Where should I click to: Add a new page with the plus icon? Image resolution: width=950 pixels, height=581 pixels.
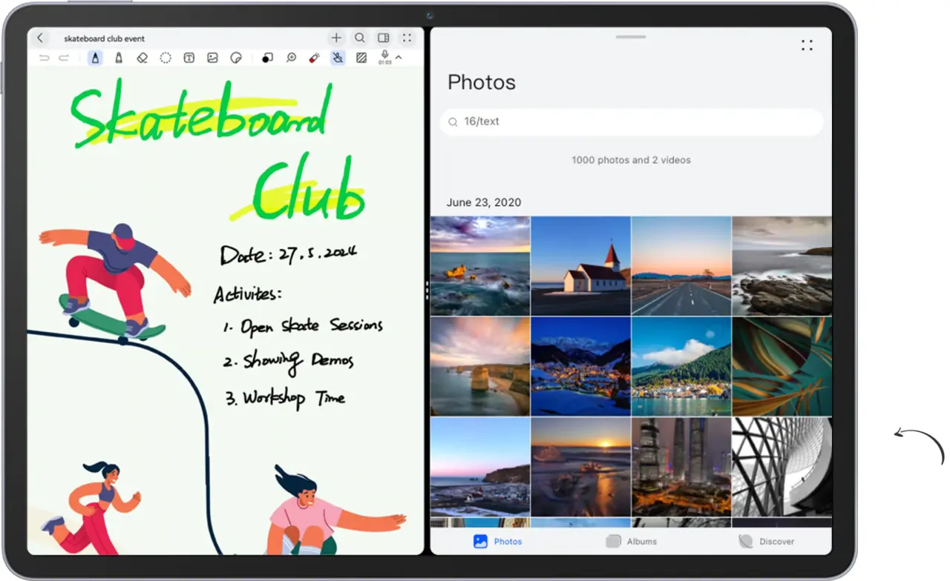(x=336, y=38)
